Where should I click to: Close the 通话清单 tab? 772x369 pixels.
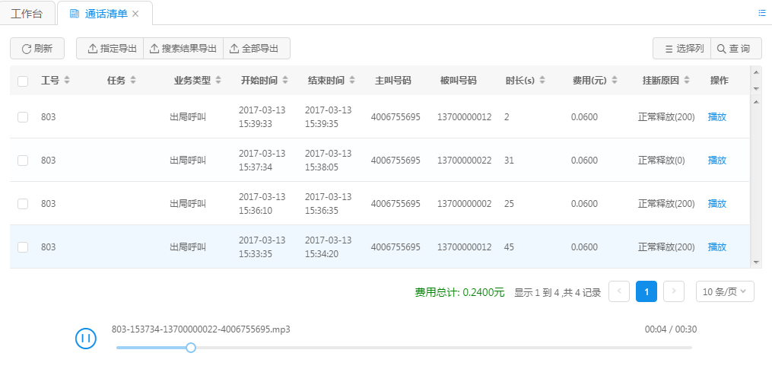coord(135,14)
